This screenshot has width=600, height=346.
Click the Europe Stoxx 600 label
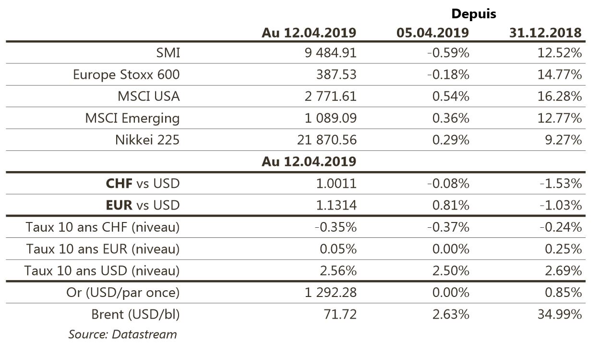[127, 74]
